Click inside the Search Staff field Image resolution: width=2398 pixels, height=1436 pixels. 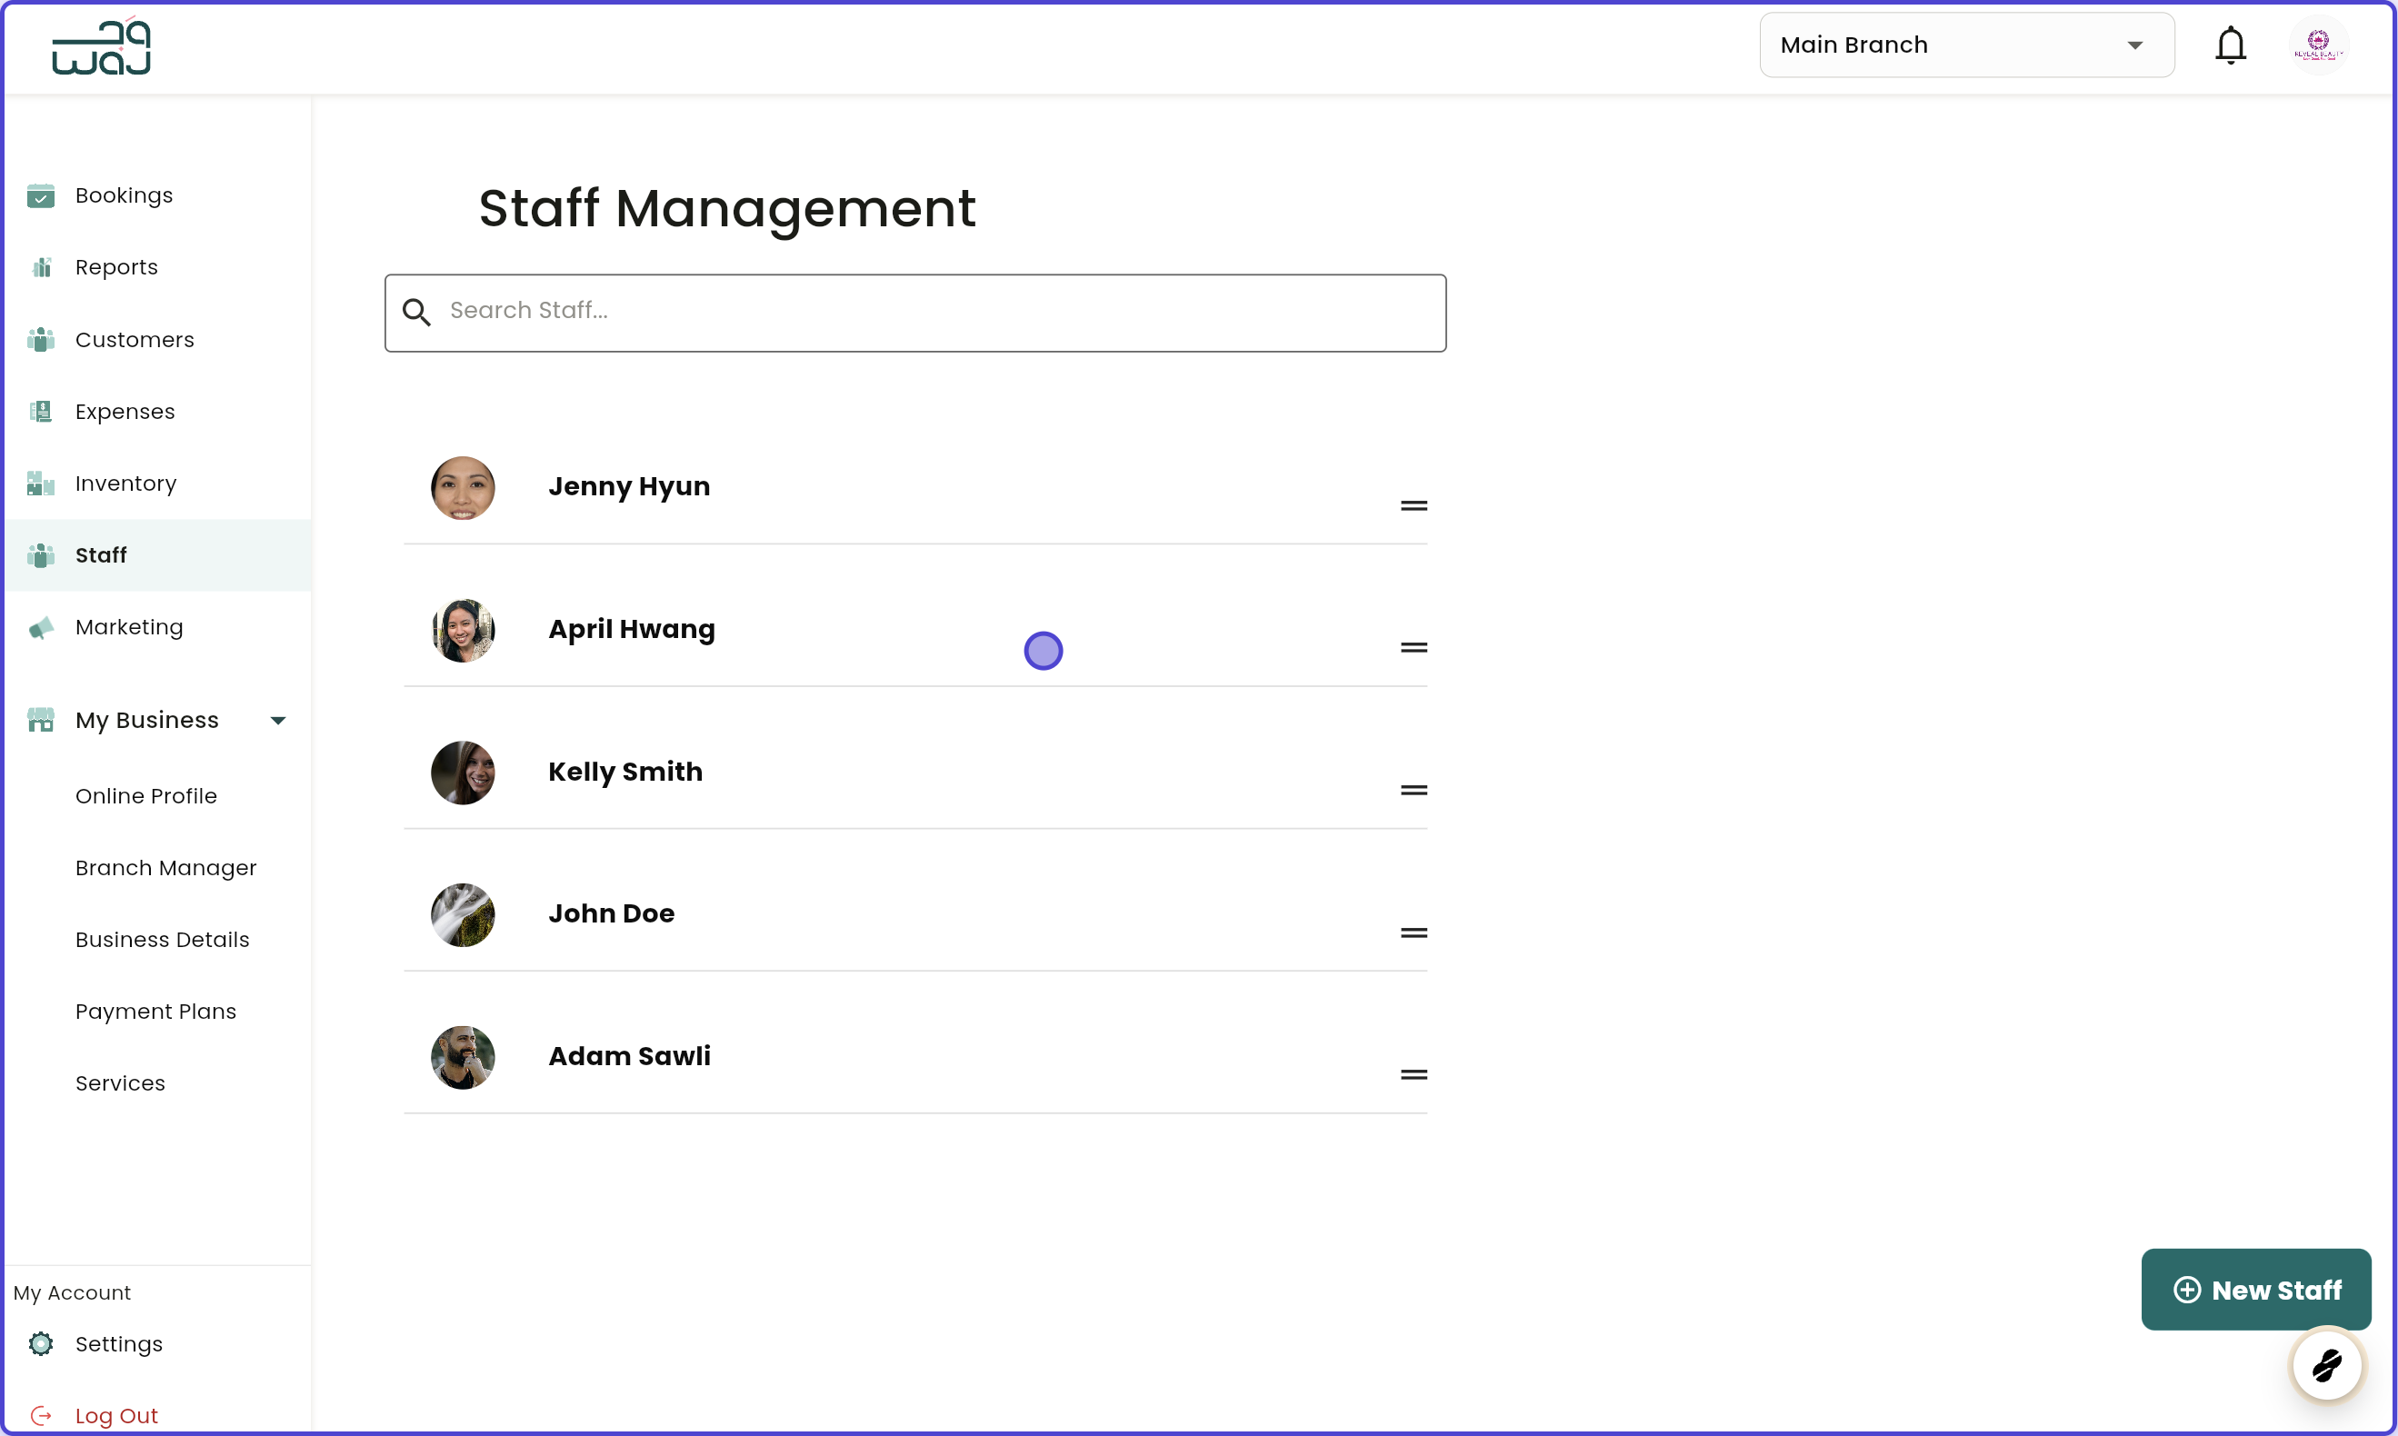click(915, 312)
